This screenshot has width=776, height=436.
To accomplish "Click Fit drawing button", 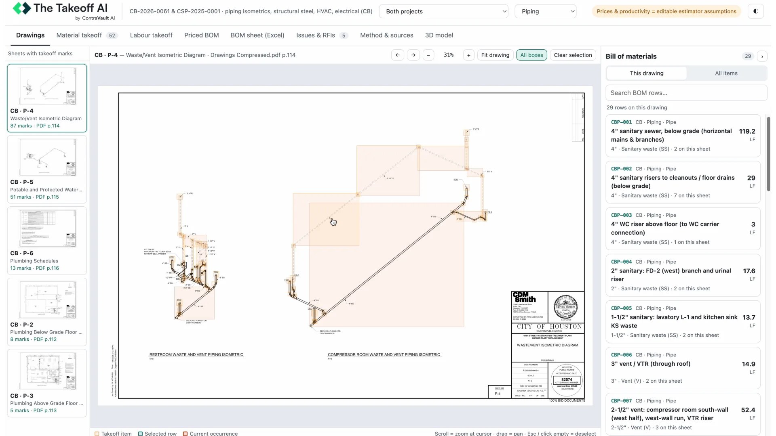I will (495, 55).
